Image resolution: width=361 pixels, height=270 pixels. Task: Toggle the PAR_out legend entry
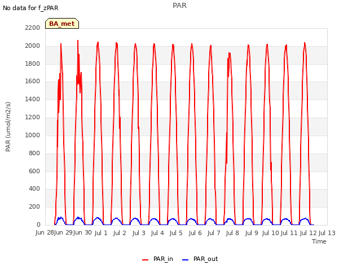pyautogui.click(x=200, y=259)
